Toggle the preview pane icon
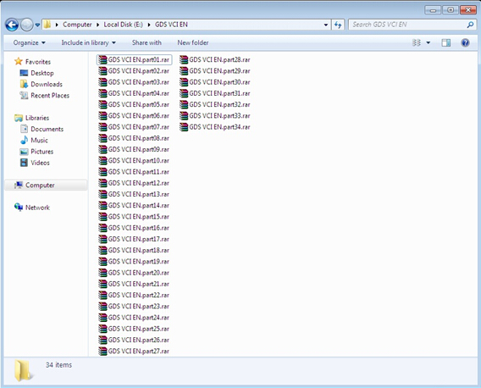 (446, 42)
